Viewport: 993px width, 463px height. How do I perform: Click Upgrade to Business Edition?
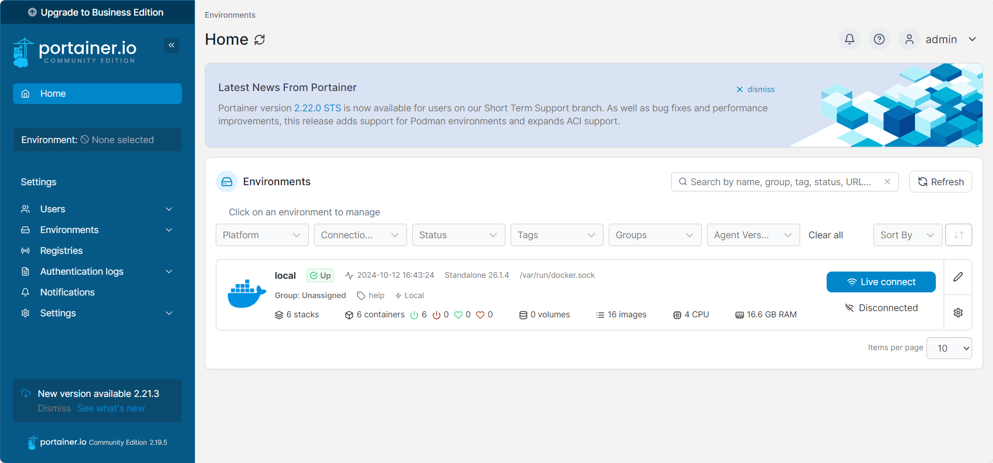(x=97, y=12)
